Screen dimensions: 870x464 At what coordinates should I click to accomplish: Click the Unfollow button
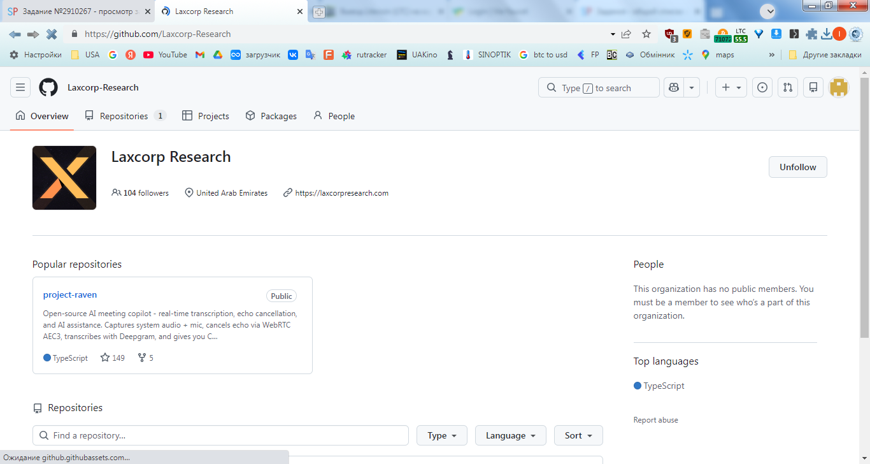pos(797,167)
